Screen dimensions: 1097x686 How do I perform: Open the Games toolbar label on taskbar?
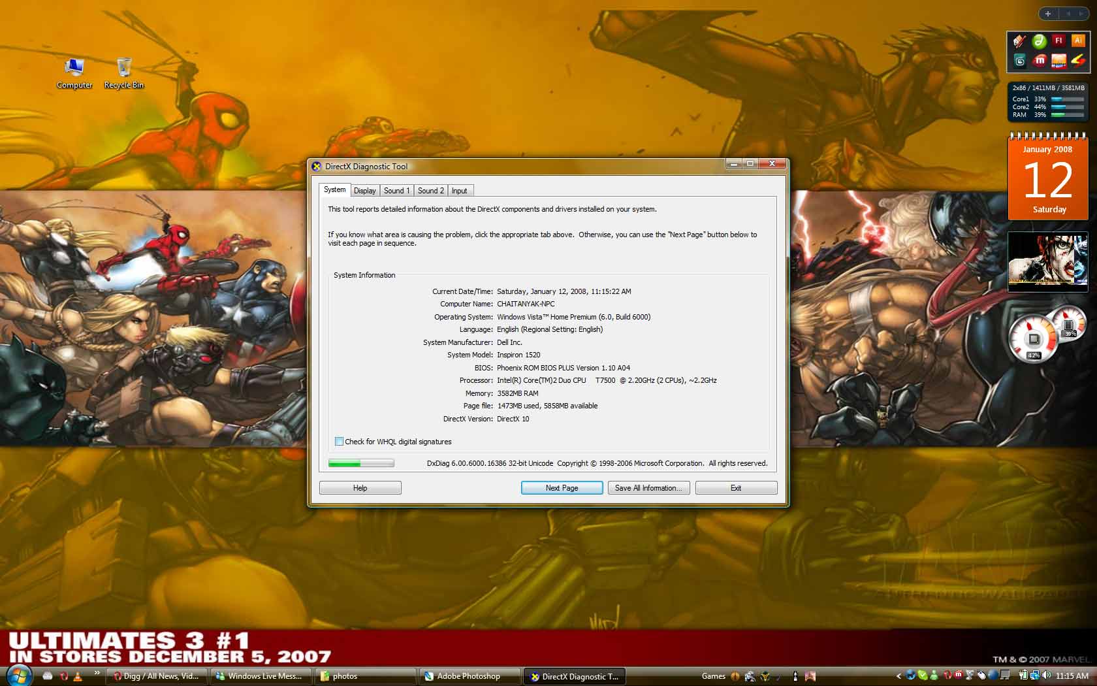[714, 676]
